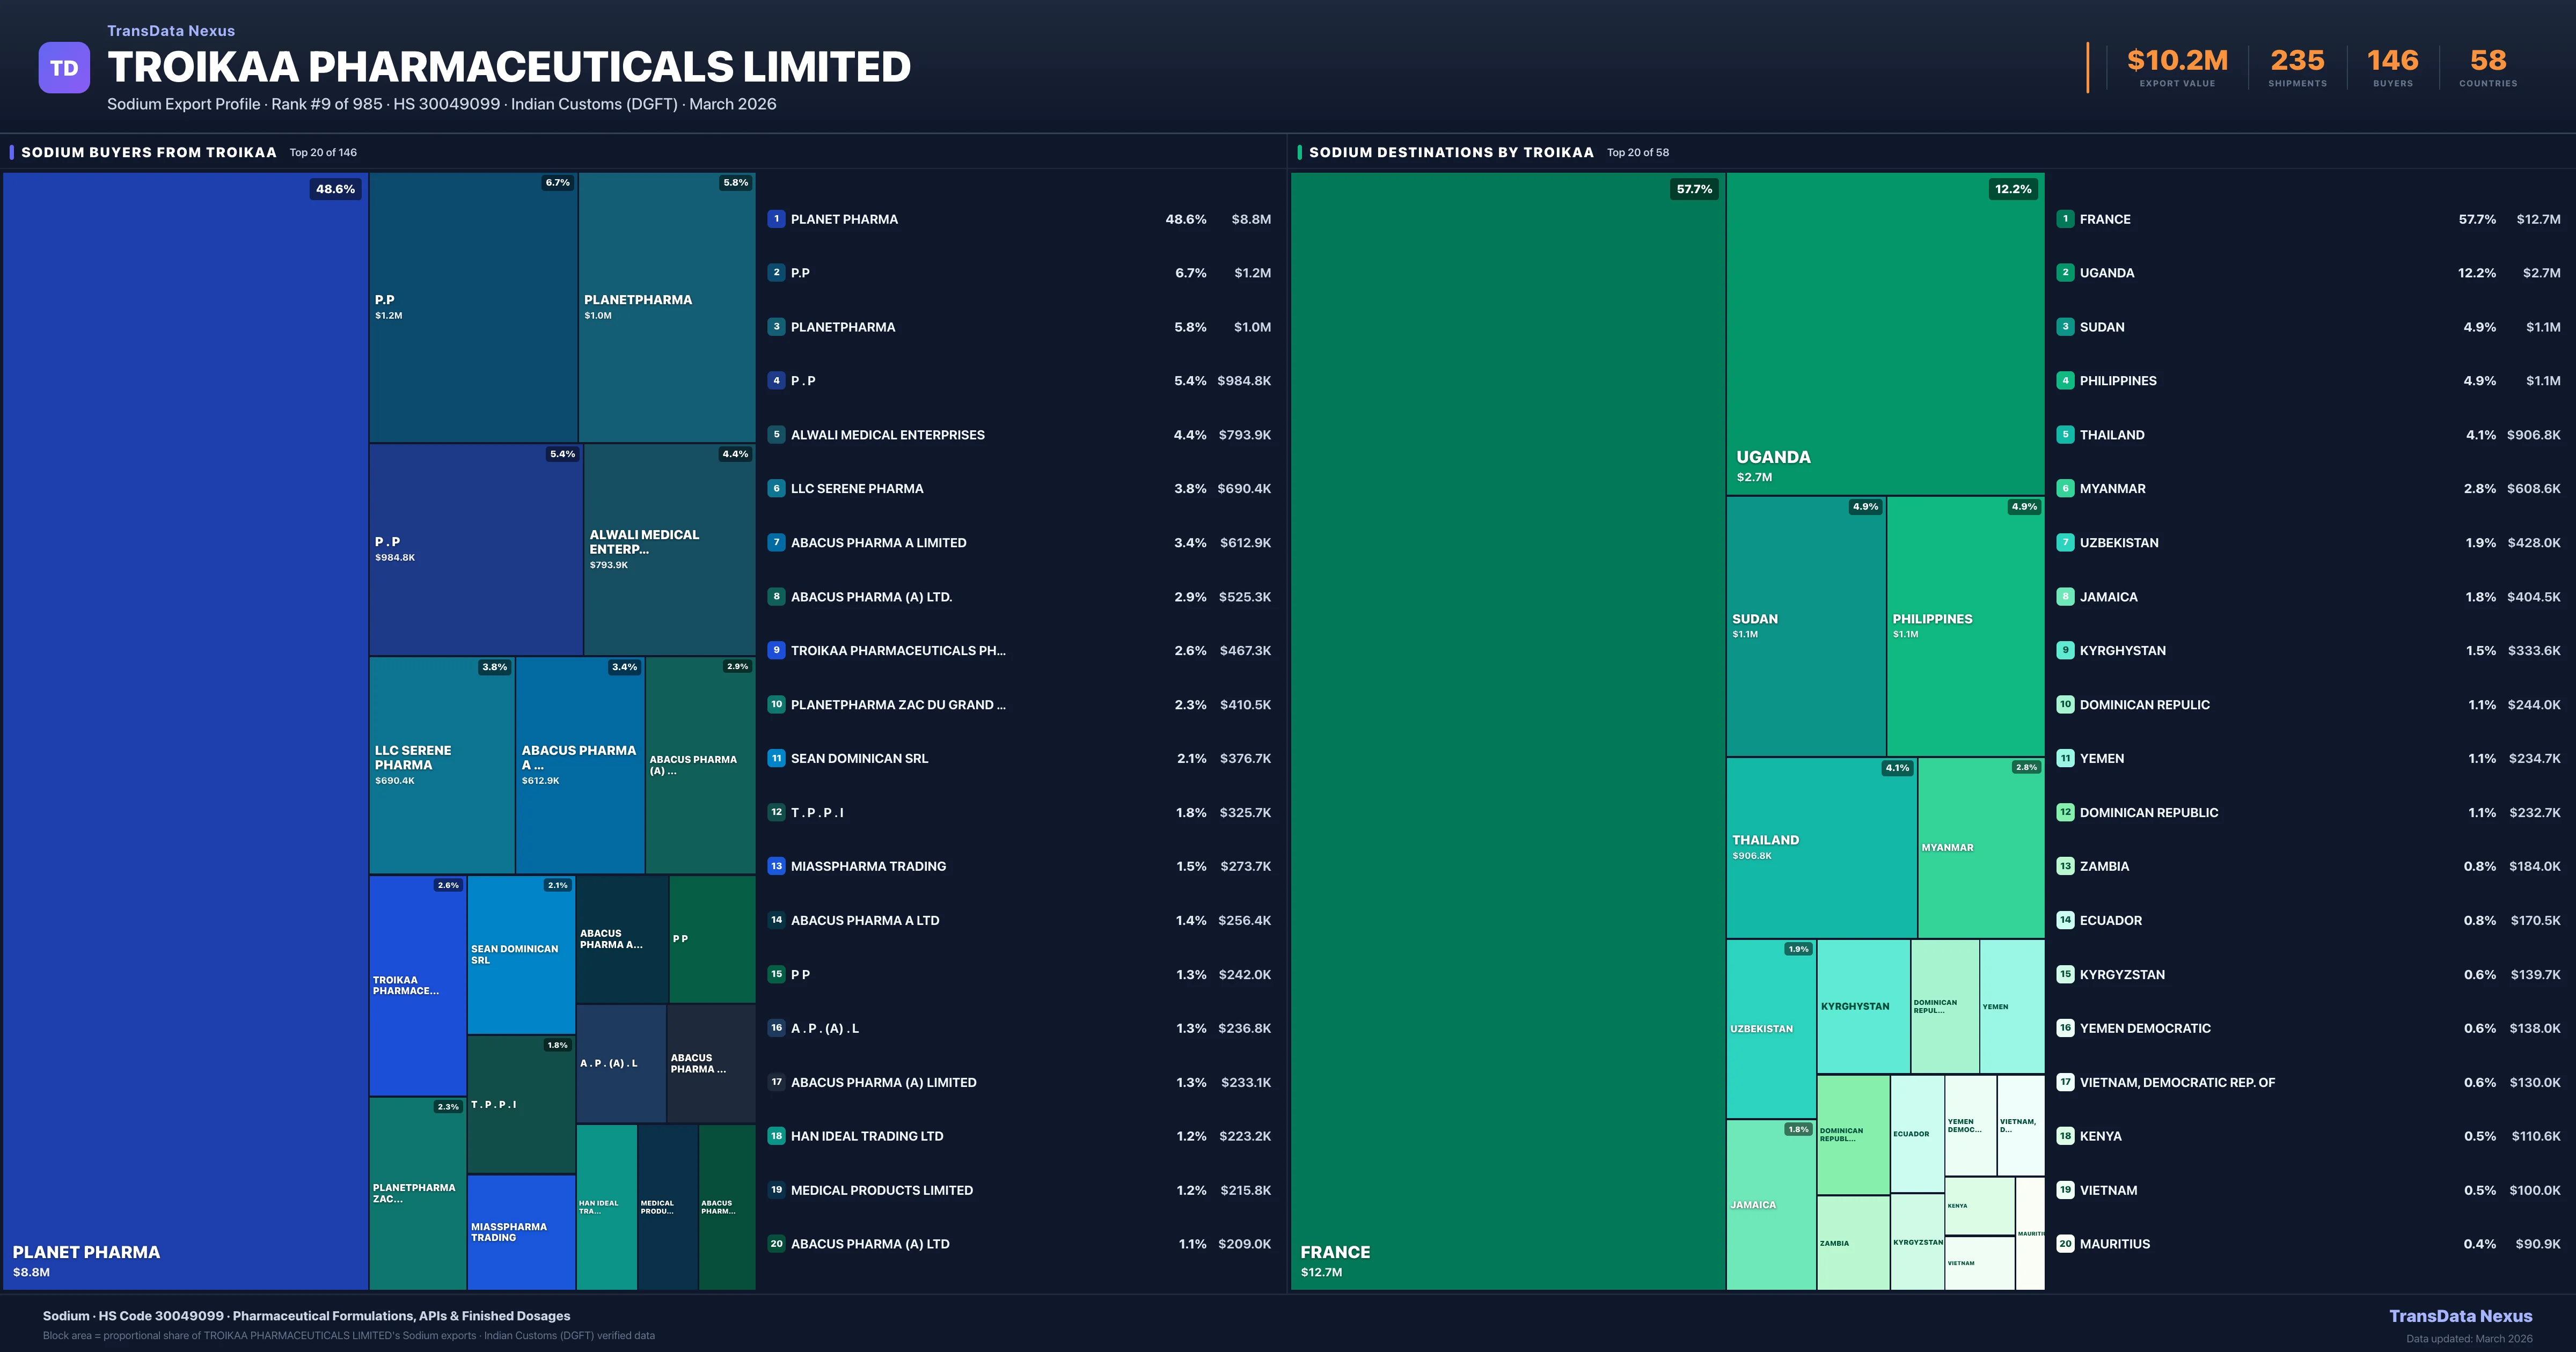
Task: Click rank 5 badge for ALWALI MEDICAL ENTERPRISES
Action: click(776, 435)
